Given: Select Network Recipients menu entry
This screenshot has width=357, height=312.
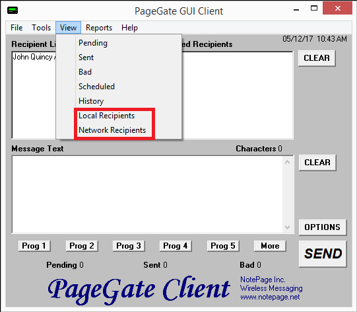Looking at the screenshot, I should (x=119, y=130).
